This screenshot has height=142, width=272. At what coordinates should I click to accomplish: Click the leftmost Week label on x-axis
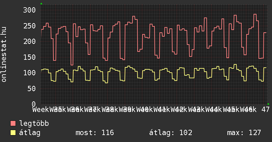[41, 109]
